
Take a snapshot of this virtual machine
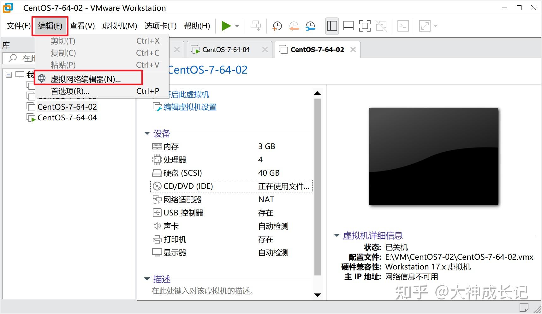coord(277,26)
